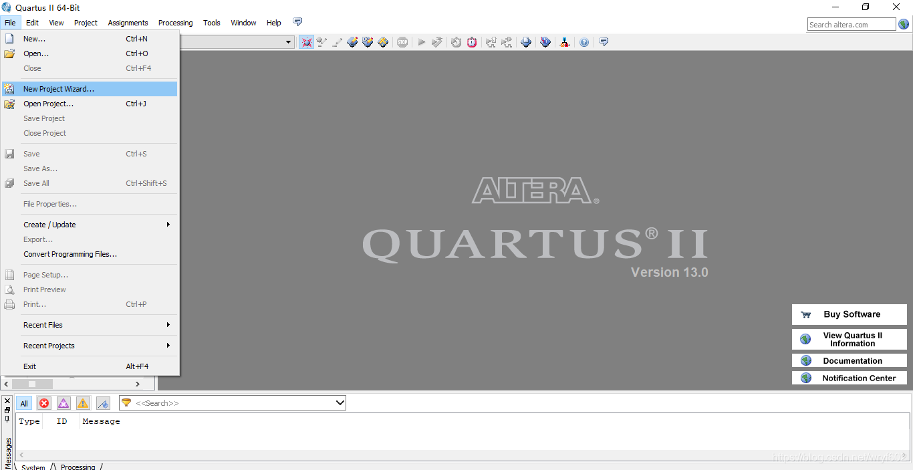The image size is (913, 470).
Task: Click the highlighted starburst icon in the toolbar
Action: pyautogui.click(x=306, y=42)
